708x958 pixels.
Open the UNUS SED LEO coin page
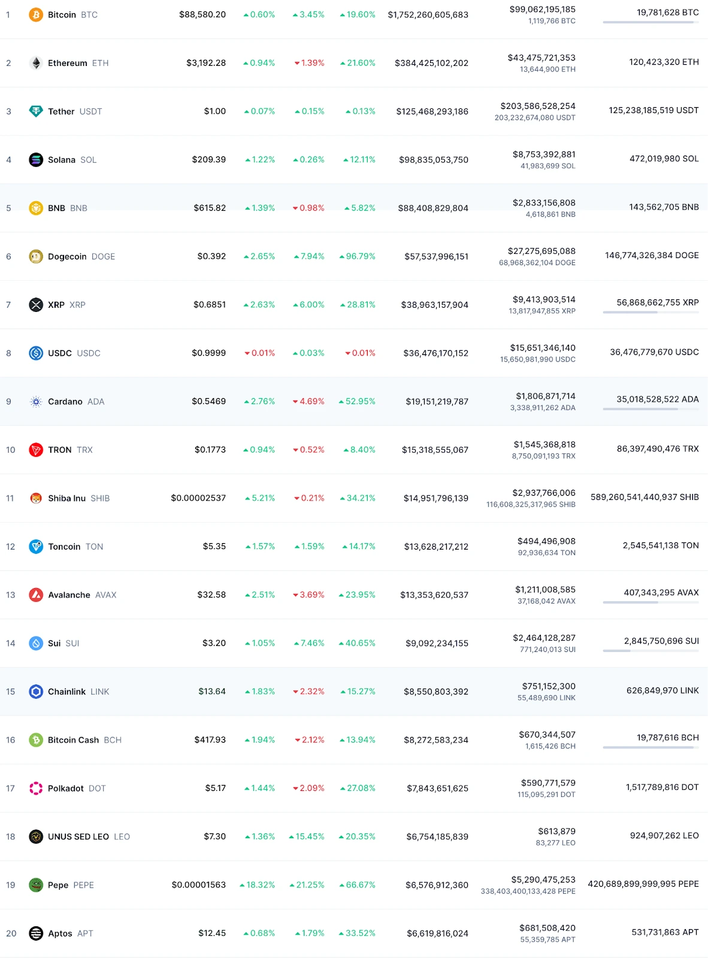pyautogui.click(x=89, y=836)
